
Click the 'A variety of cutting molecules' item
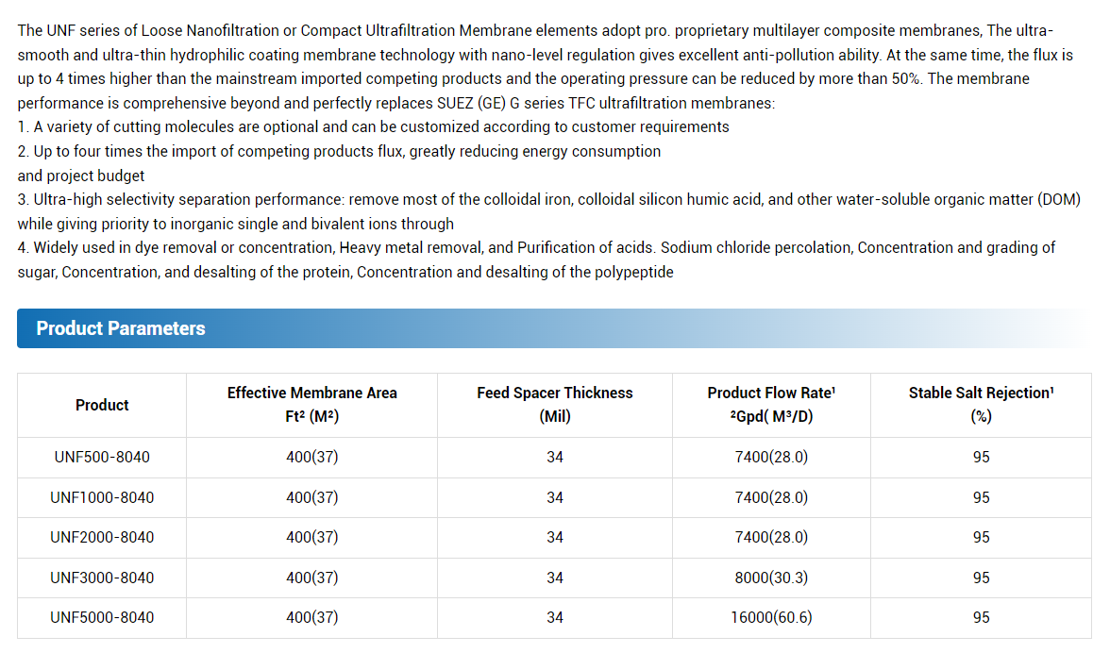[x=373, y=127]
